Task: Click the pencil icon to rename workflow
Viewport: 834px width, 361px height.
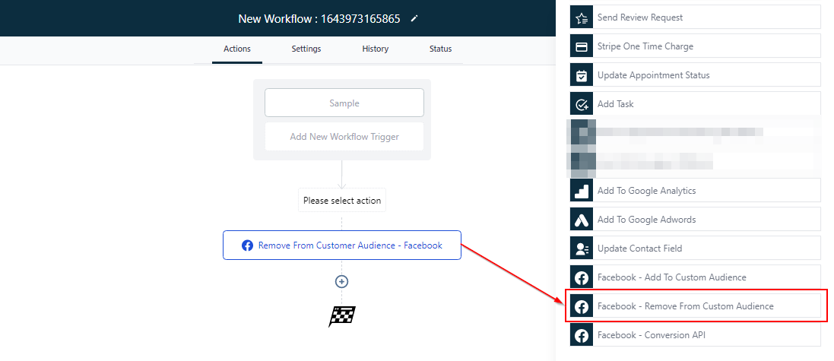Action: point(414,18)
